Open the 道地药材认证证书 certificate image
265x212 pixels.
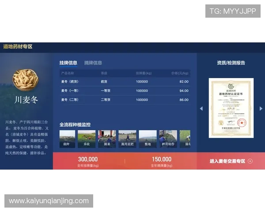(x=231, y=108)
